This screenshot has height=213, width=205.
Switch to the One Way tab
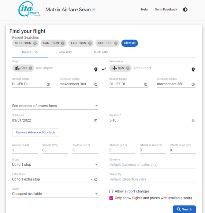[65, 52]
